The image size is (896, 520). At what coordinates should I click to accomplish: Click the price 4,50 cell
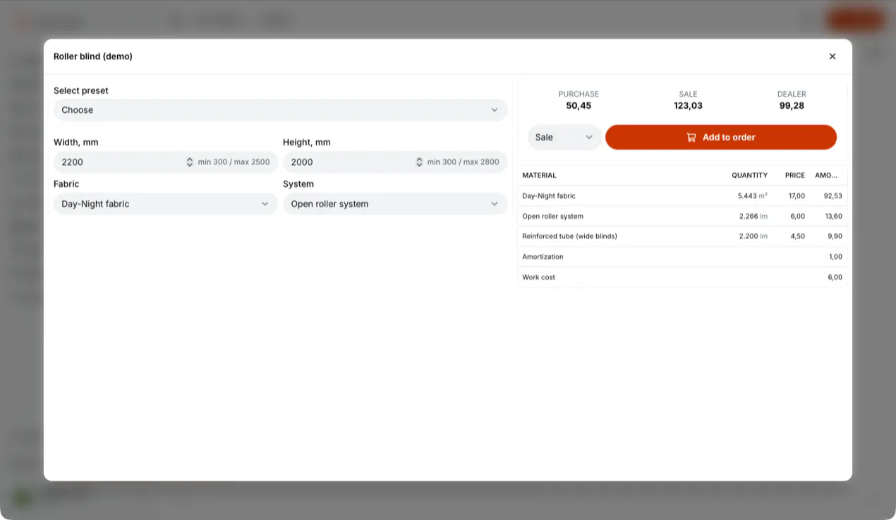point(797,236)
